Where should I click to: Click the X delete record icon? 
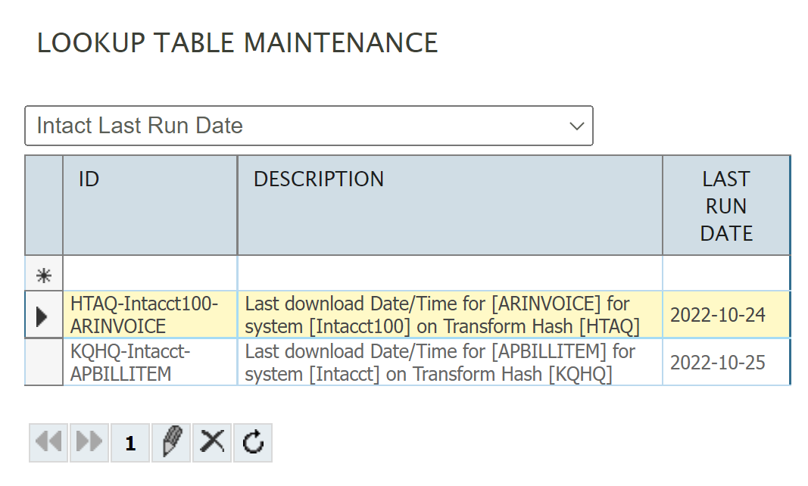click(x=212, y=443)
